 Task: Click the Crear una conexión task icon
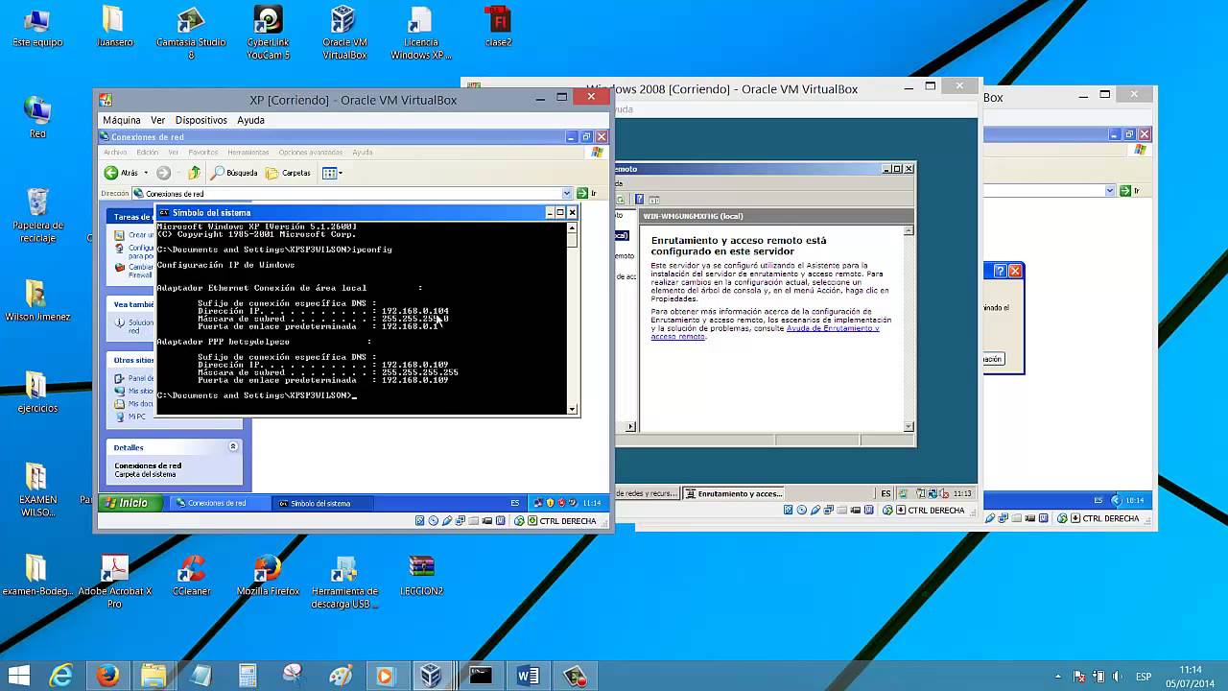pyautogui.click(x=119, y=235)
